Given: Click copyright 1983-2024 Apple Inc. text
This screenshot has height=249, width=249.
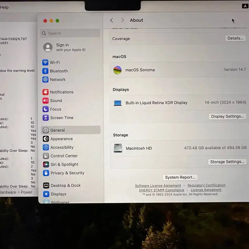Looking at the screenshot, I should click(180, 194).
